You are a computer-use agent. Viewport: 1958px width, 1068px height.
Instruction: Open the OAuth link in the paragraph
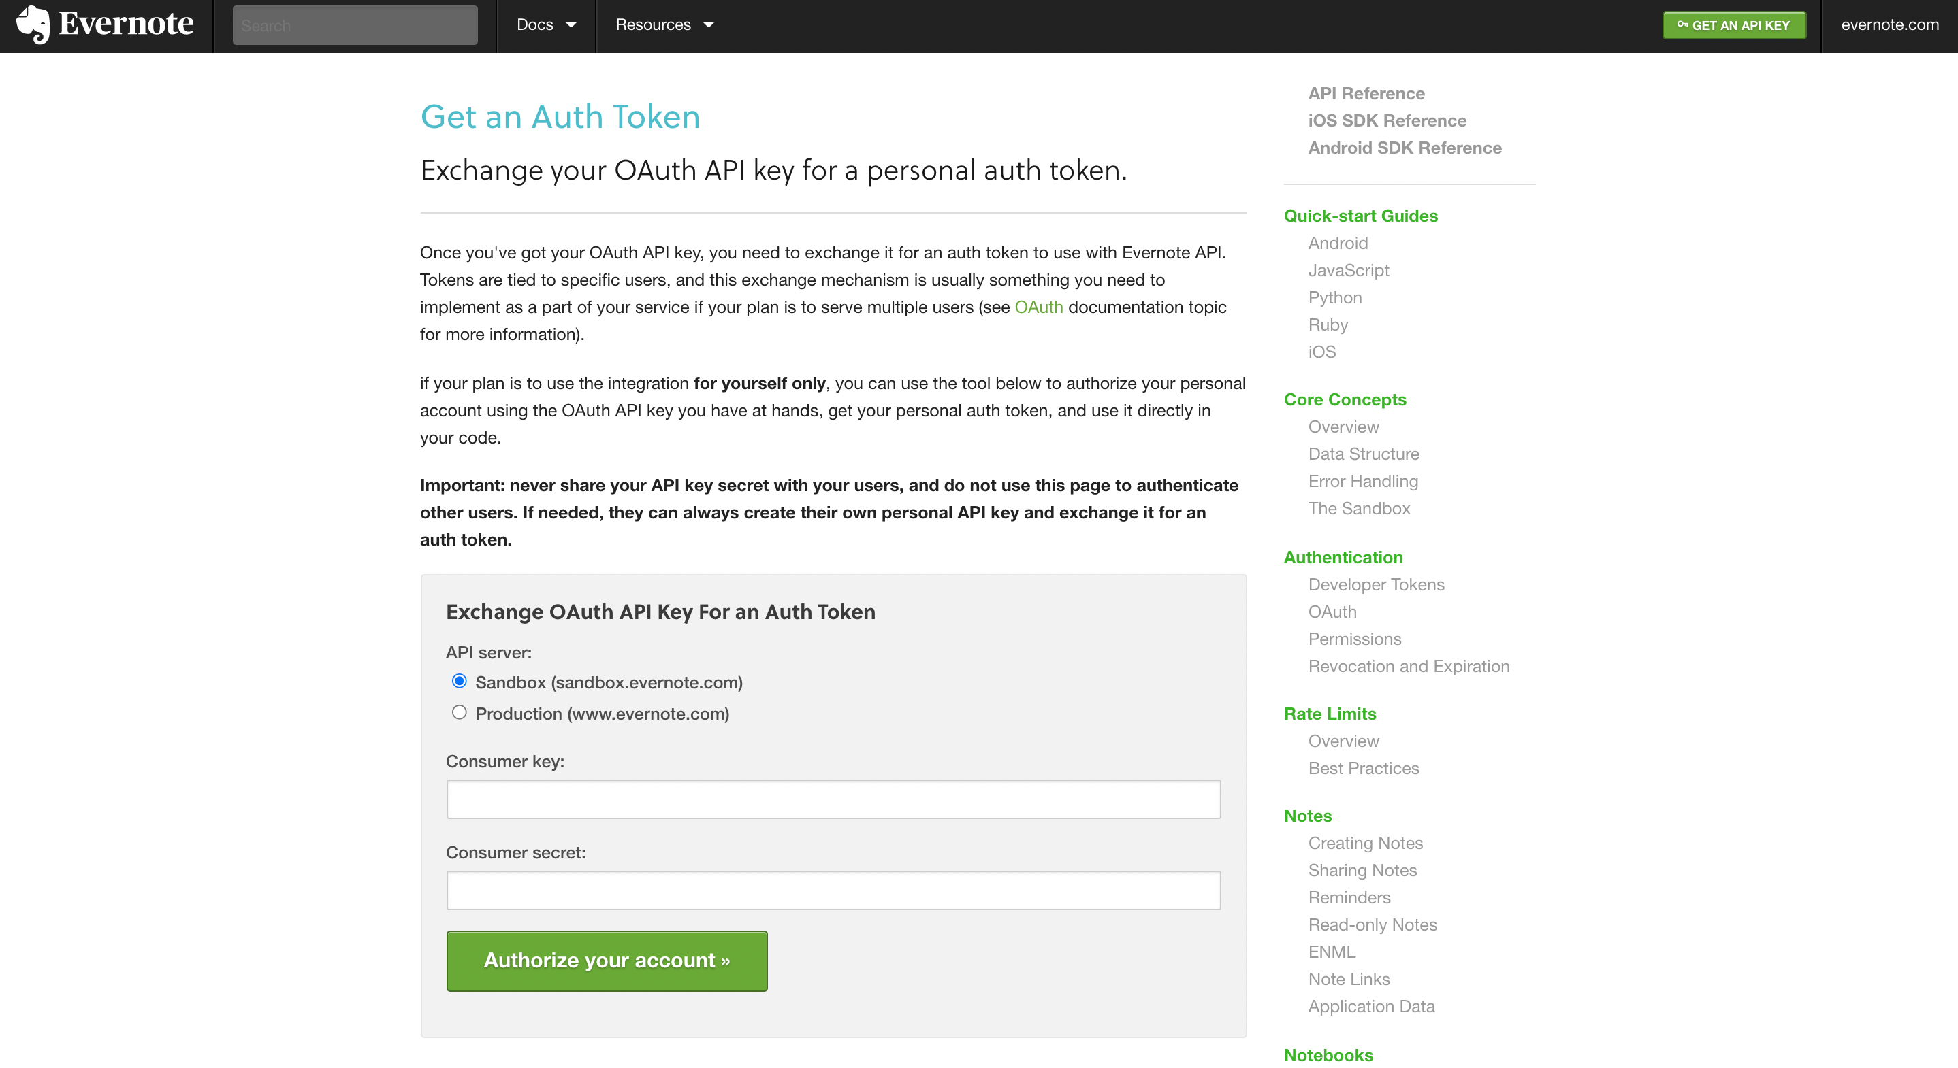coord(1038,307)
